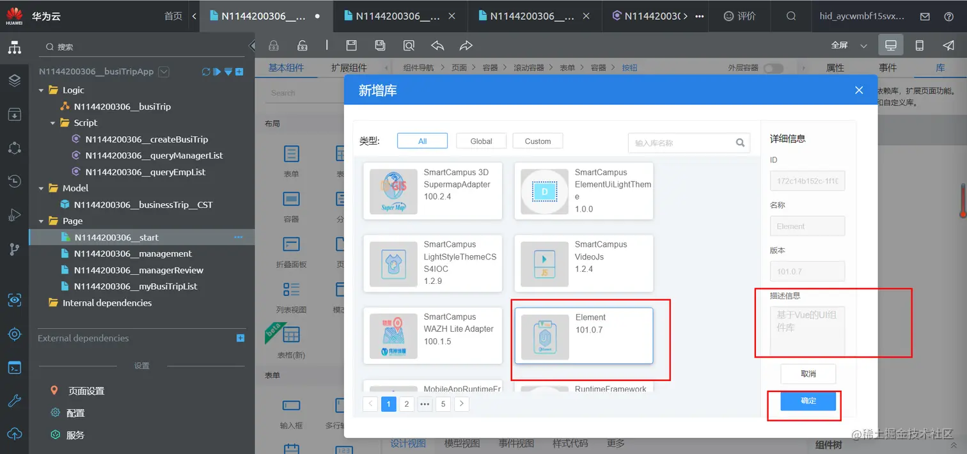
Task: Save the current page with the save icon
Action: 350,45
